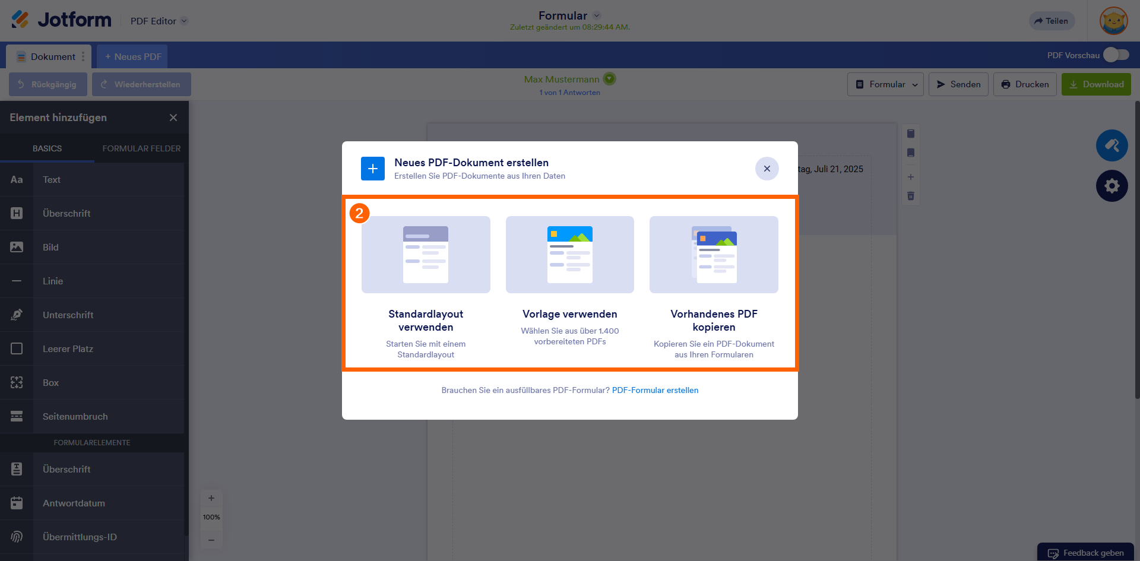Add the Antwortdatum element

(x=92, y=503)
